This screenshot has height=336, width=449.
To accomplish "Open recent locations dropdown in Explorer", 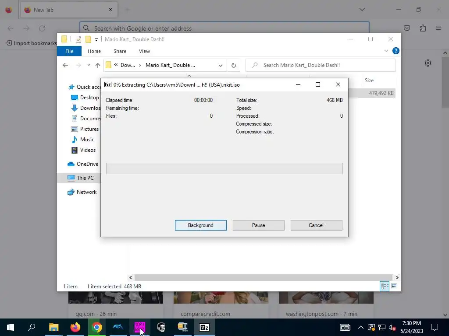I will (x=89, y=65).
